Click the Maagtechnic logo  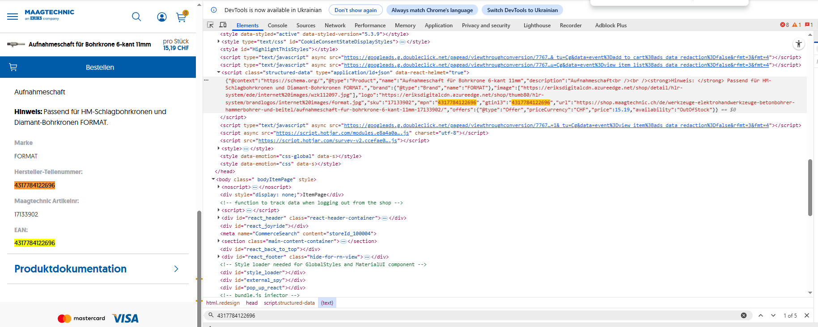click(x=49, y=15)
